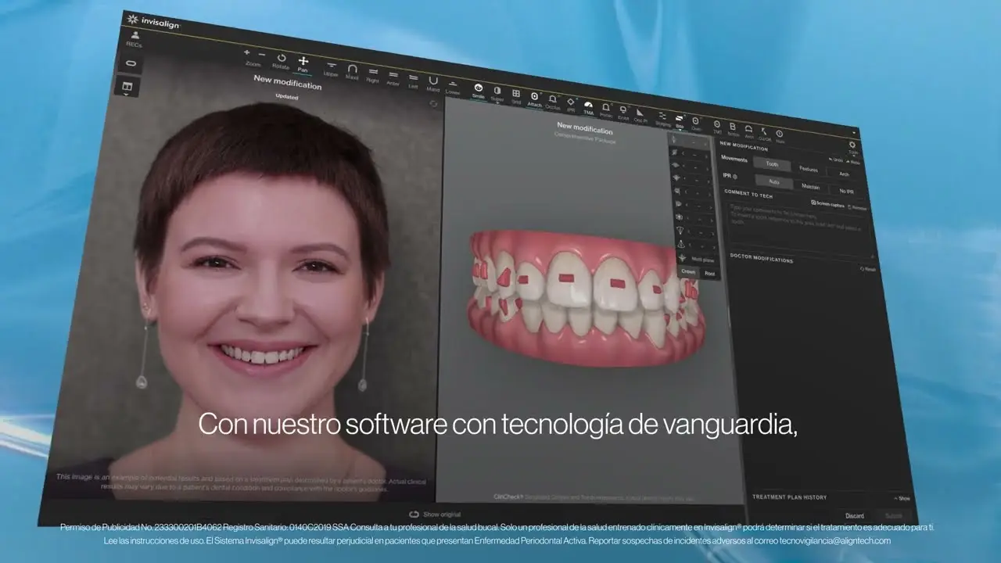The image size is (1001, 563).
Task: Click the Multi plane control
Action: 695,258
